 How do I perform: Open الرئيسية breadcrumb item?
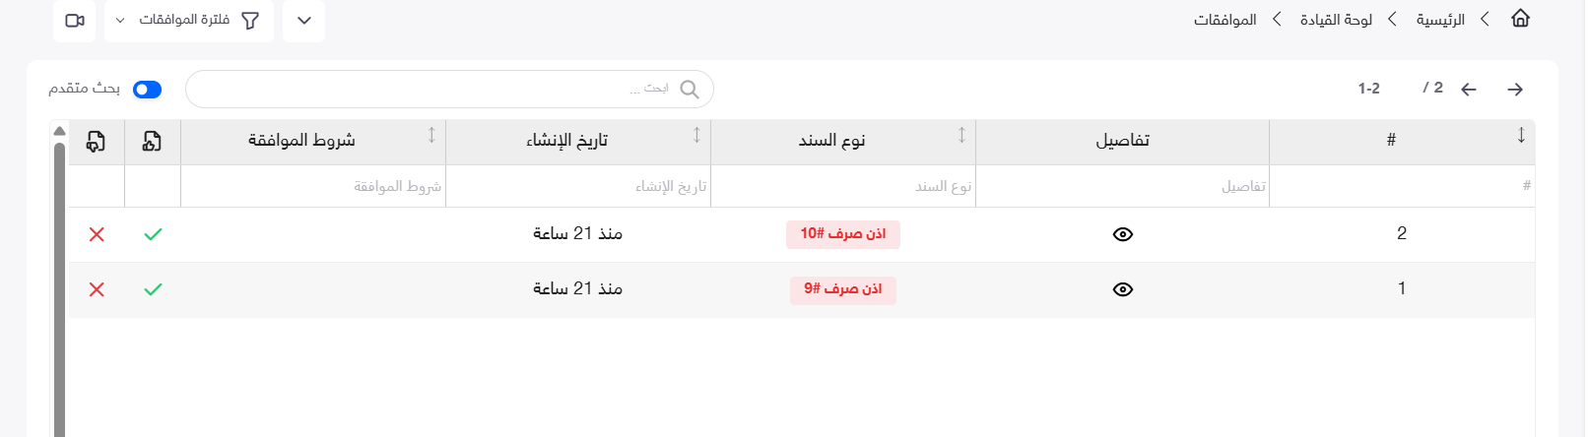[x=1440, y=20]
